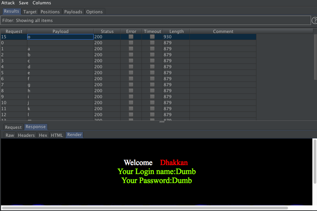Toggle Error checkbox for payload l row
Viewport: 317px width, 211px height.
[x=131, y=114]
